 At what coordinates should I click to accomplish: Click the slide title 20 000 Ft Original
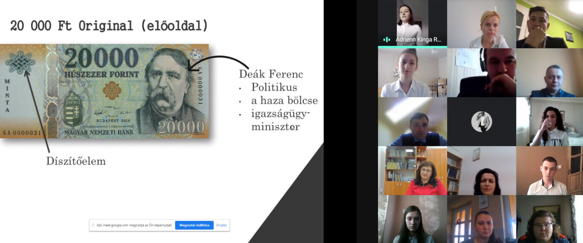coord(109,26)
